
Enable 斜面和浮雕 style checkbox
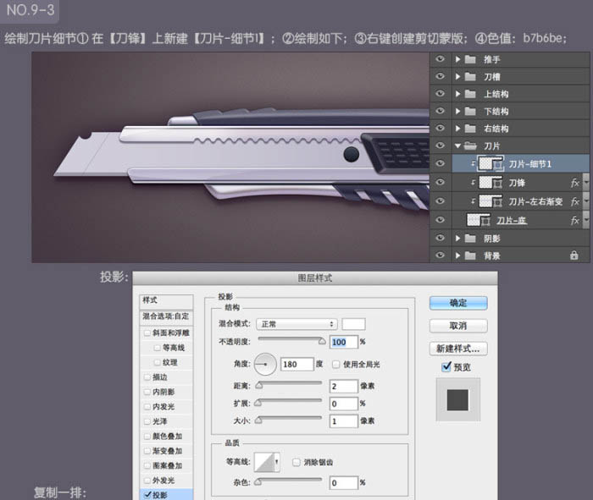[147, 333]
